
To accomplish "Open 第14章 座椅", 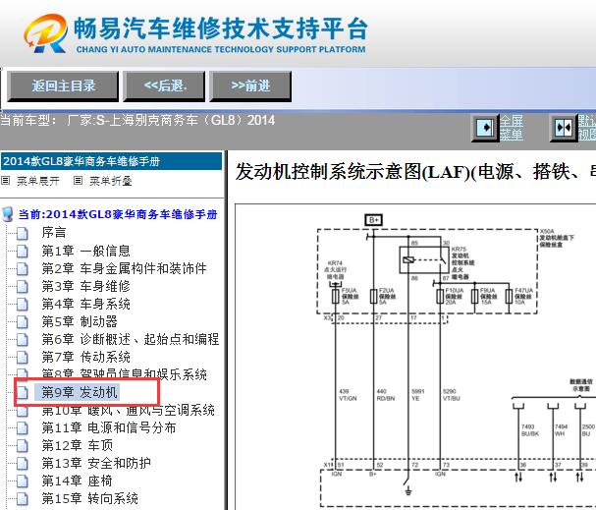I will [78, 481].
